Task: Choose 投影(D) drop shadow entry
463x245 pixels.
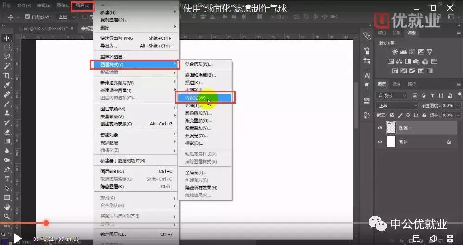Action: pos(205,143)
